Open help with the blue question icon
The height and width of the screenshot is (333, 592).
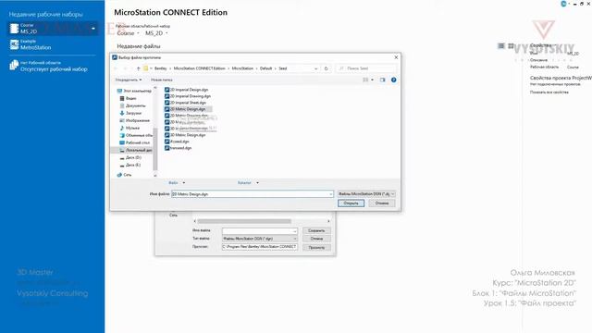[393, 80]
